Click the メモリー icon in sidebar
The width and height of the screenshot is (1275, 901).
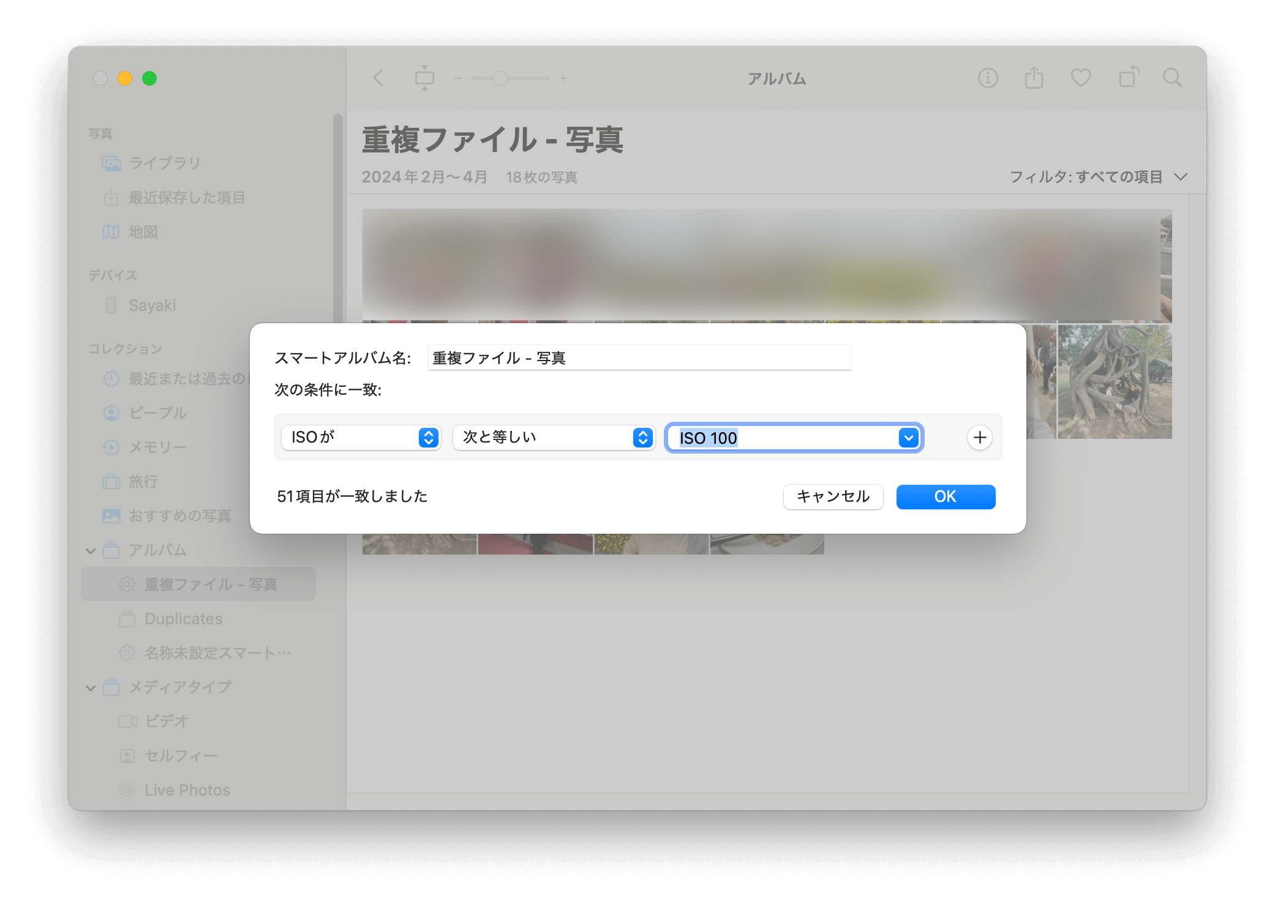pyautogui.click(x=111, y=447)
